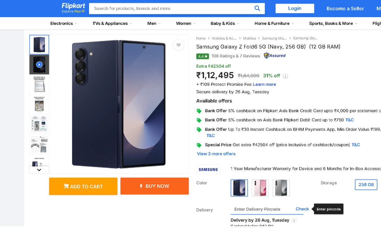Click the Add to Cart button
The height and width of the screenshot is (228, 381).
click(x=83, y=186)
